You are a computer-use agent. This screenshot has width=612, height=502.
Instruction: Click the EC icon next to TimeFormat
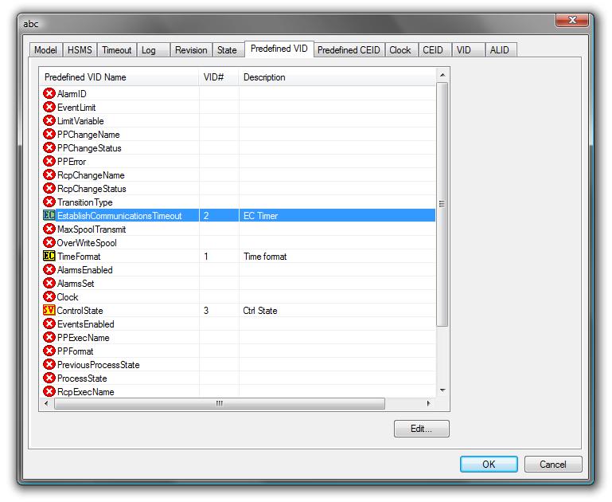pyautogui.click(x=49, y=257)
